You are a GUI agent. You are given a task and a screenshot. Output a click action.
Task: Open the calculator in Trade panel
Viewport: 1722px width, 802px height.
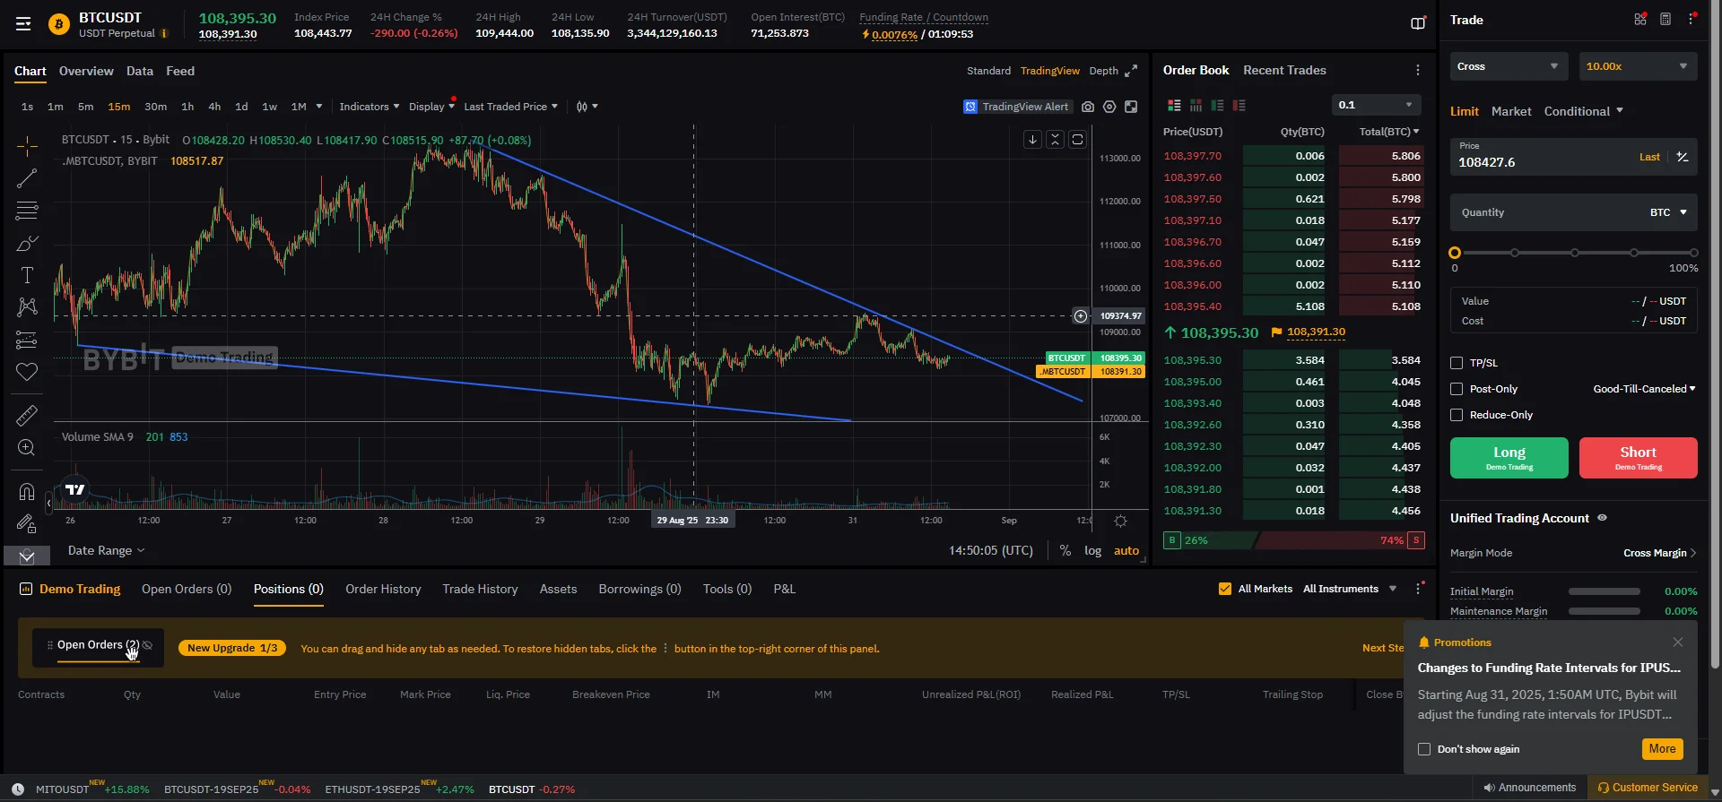[1665, 19]
